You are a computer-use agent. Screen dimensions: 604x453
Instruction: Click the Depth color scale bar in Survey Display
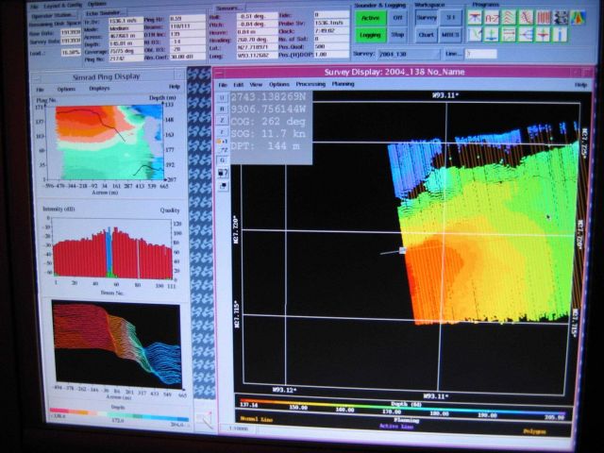(403, 409)
